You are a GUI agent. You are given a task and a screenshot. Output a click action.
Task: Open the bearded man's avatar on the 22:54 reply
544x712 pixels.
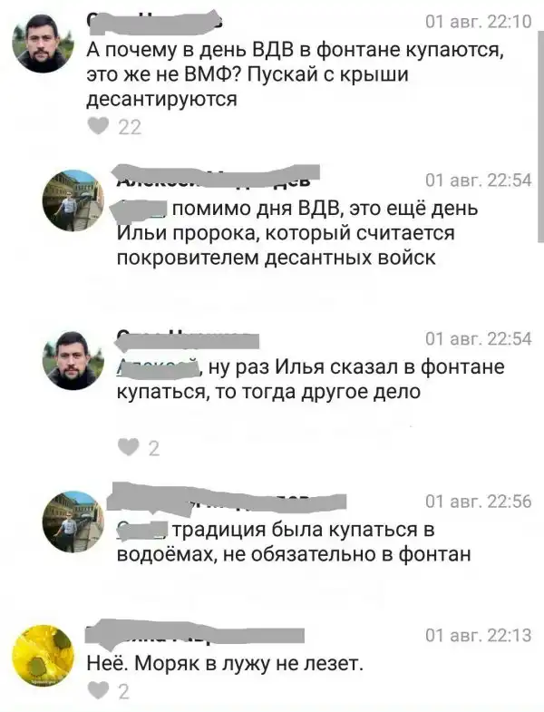[x=73, y=360]
